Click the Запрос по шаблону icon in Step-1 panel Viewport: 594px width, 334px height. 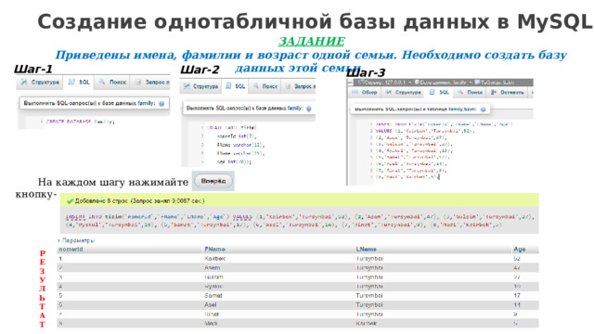(138, 82)
